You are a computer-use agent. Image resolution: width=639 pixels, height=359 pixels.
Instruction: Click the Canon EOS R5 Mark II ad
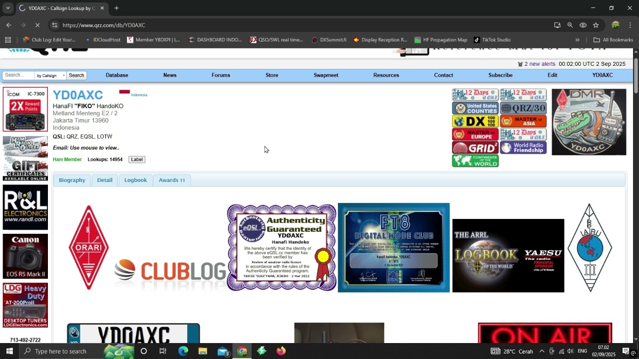pos(25,256)
